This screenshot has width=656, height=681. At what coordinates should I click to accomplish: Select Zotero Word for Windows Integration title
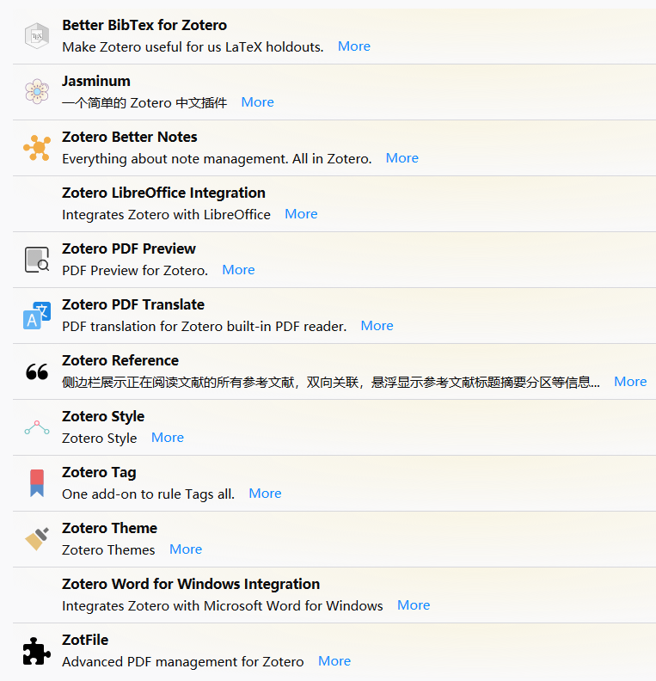tap(191, 584)
